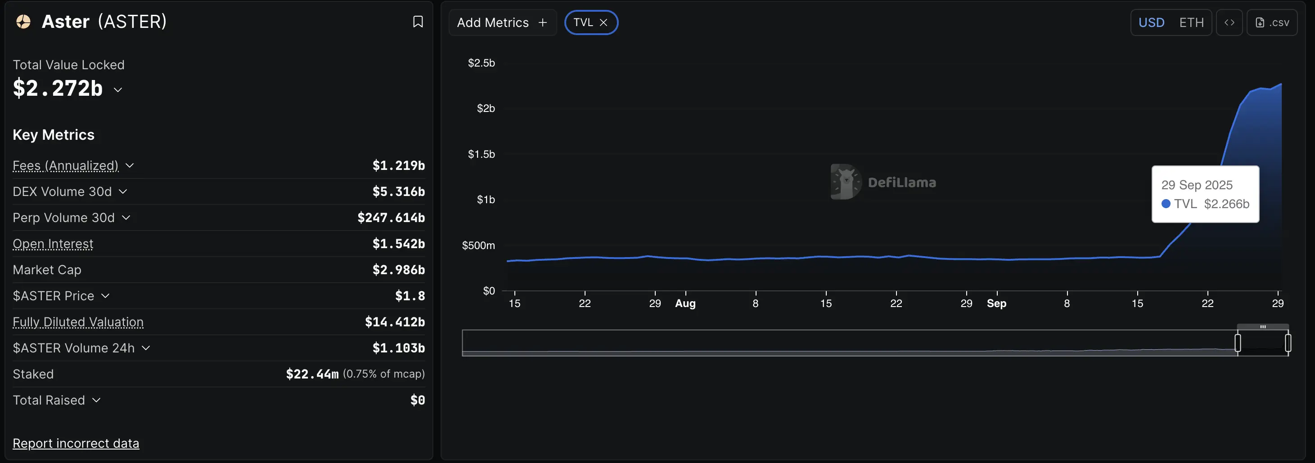This screenshot has height=463, width=1315.
Task: Remove the TVL metric chip
Action: pos(603,22)
